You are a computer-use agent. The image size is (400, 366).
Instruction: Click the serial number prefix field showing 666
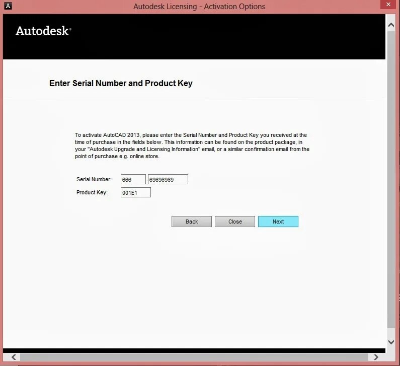pyautogui.click(x=133, y=179)
